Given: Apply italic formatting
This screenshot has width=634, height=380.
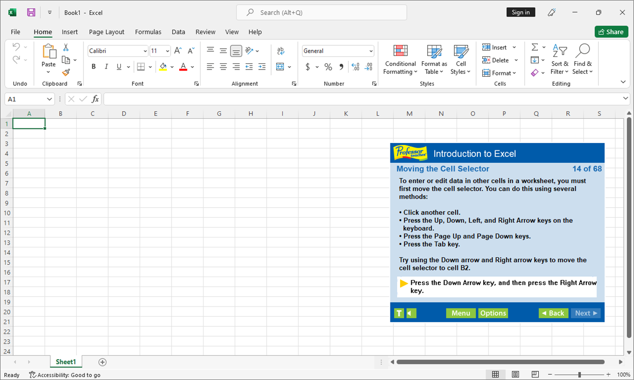Looking at the screenshot, I should 106,66.
